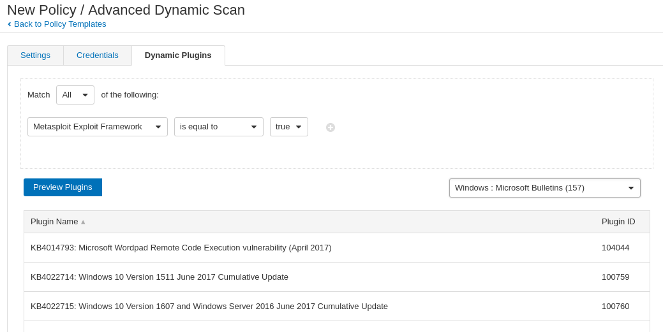
Task: Click the Plugin Name column header
Action: 54,222
